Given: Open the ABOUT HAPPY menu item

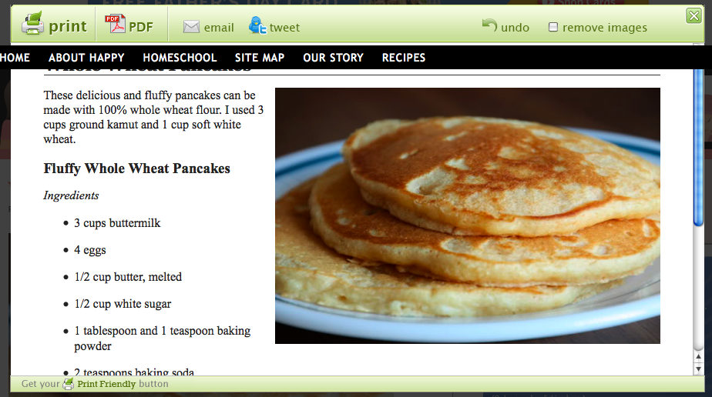Looking at the screenshot, I should pyautogui.click(x=86, y=58).
